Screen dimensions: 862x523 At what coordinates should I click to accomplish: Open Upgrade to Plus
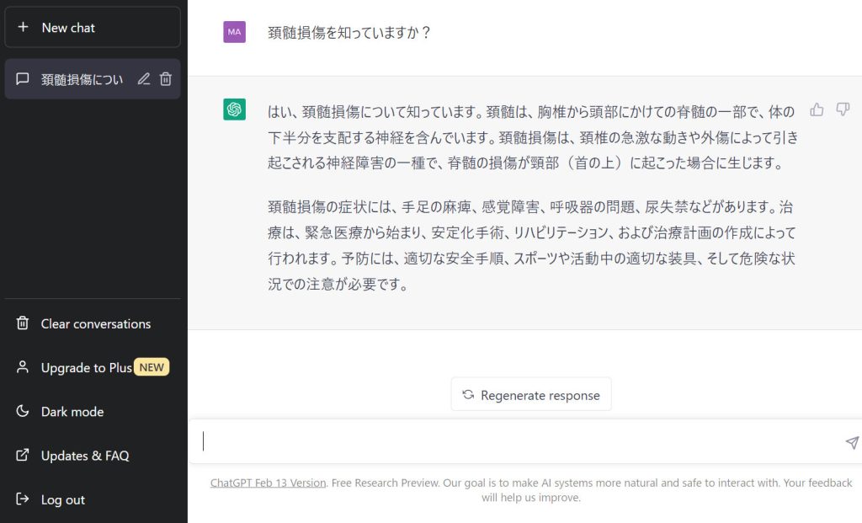(x=86, y=368)
